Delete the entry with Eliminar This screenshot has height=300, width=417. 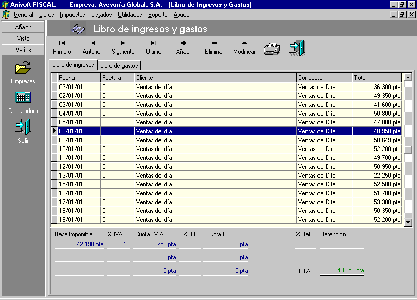pos(214,47)
